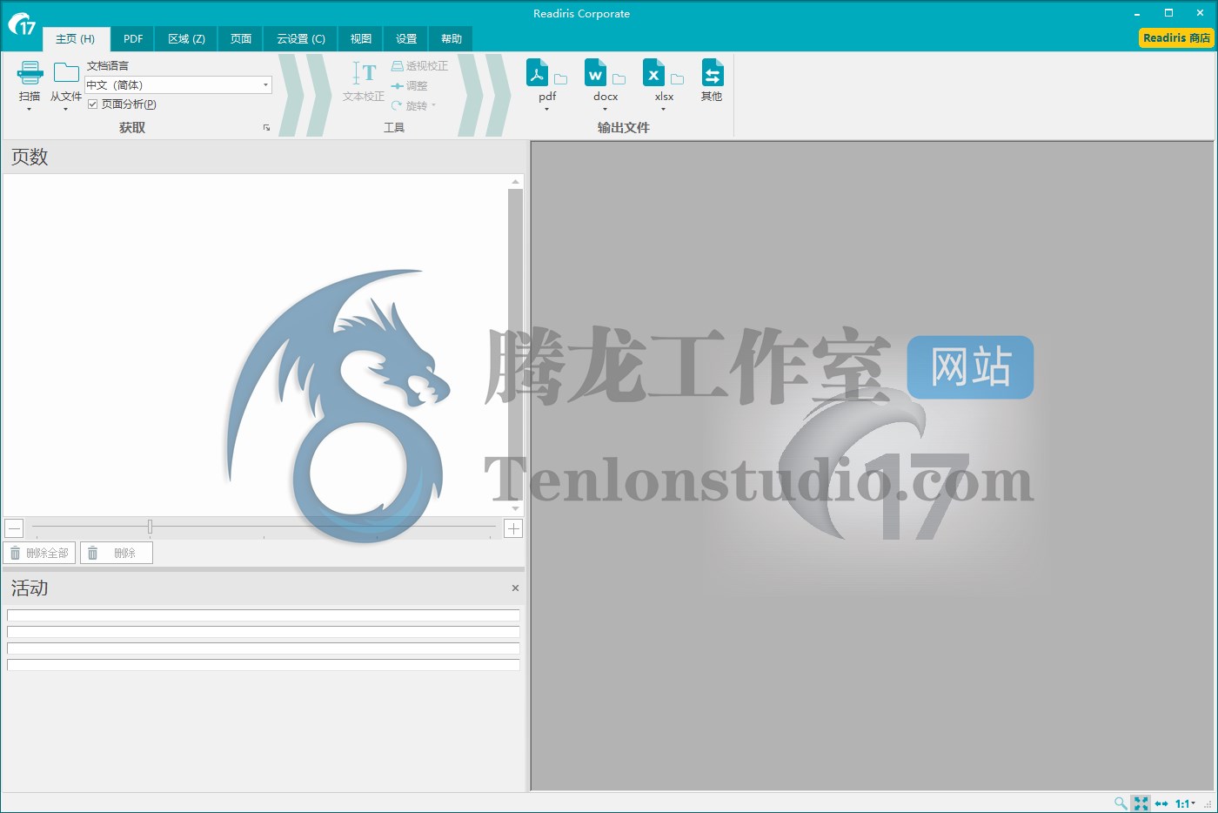The image size is (1218, 813).
Task: Click the Pages panel vertical scrollbar
Action: (515, 345)
